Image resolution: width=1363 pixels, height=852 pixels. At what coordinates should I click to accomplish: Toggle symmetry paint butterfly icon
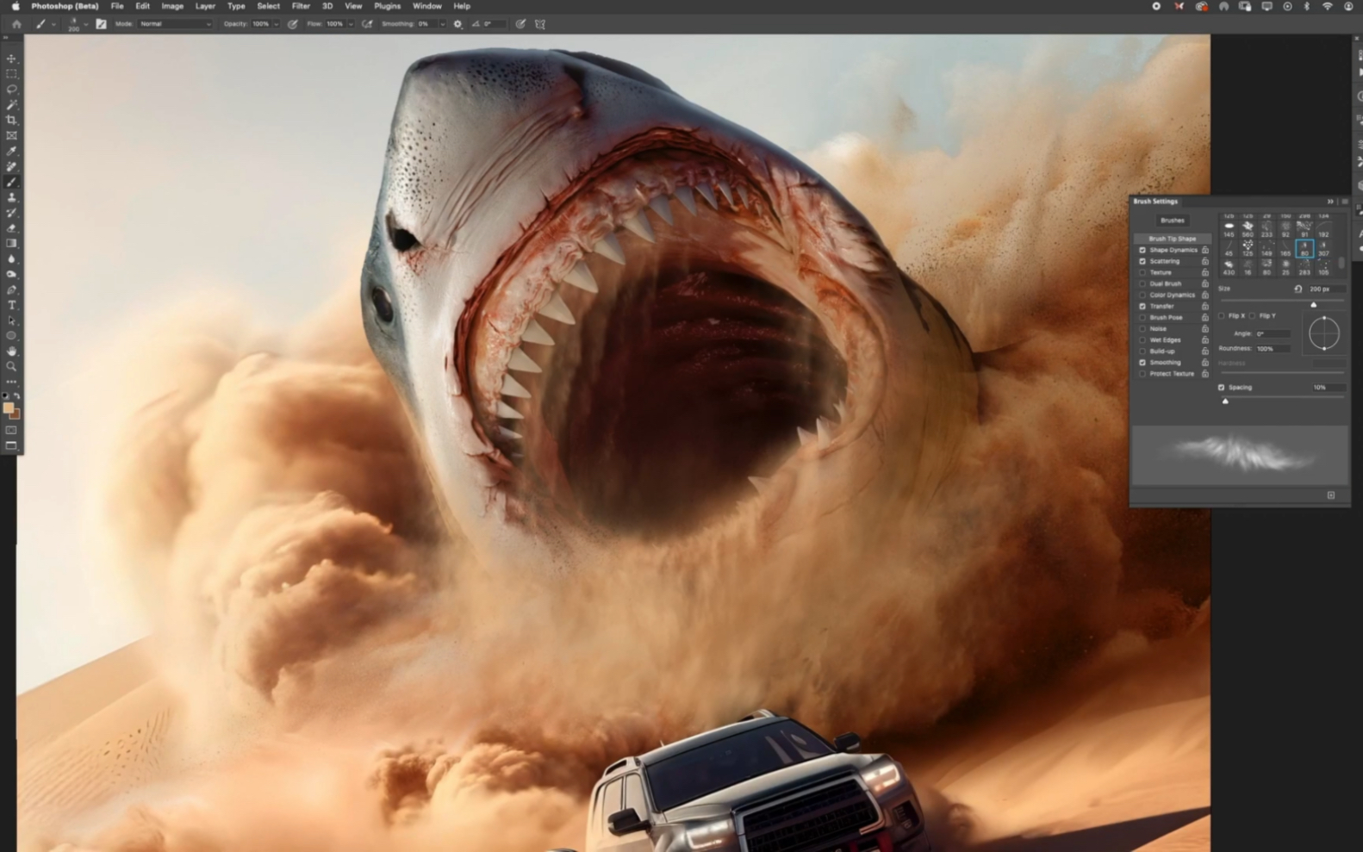click(x=540, y=24)
